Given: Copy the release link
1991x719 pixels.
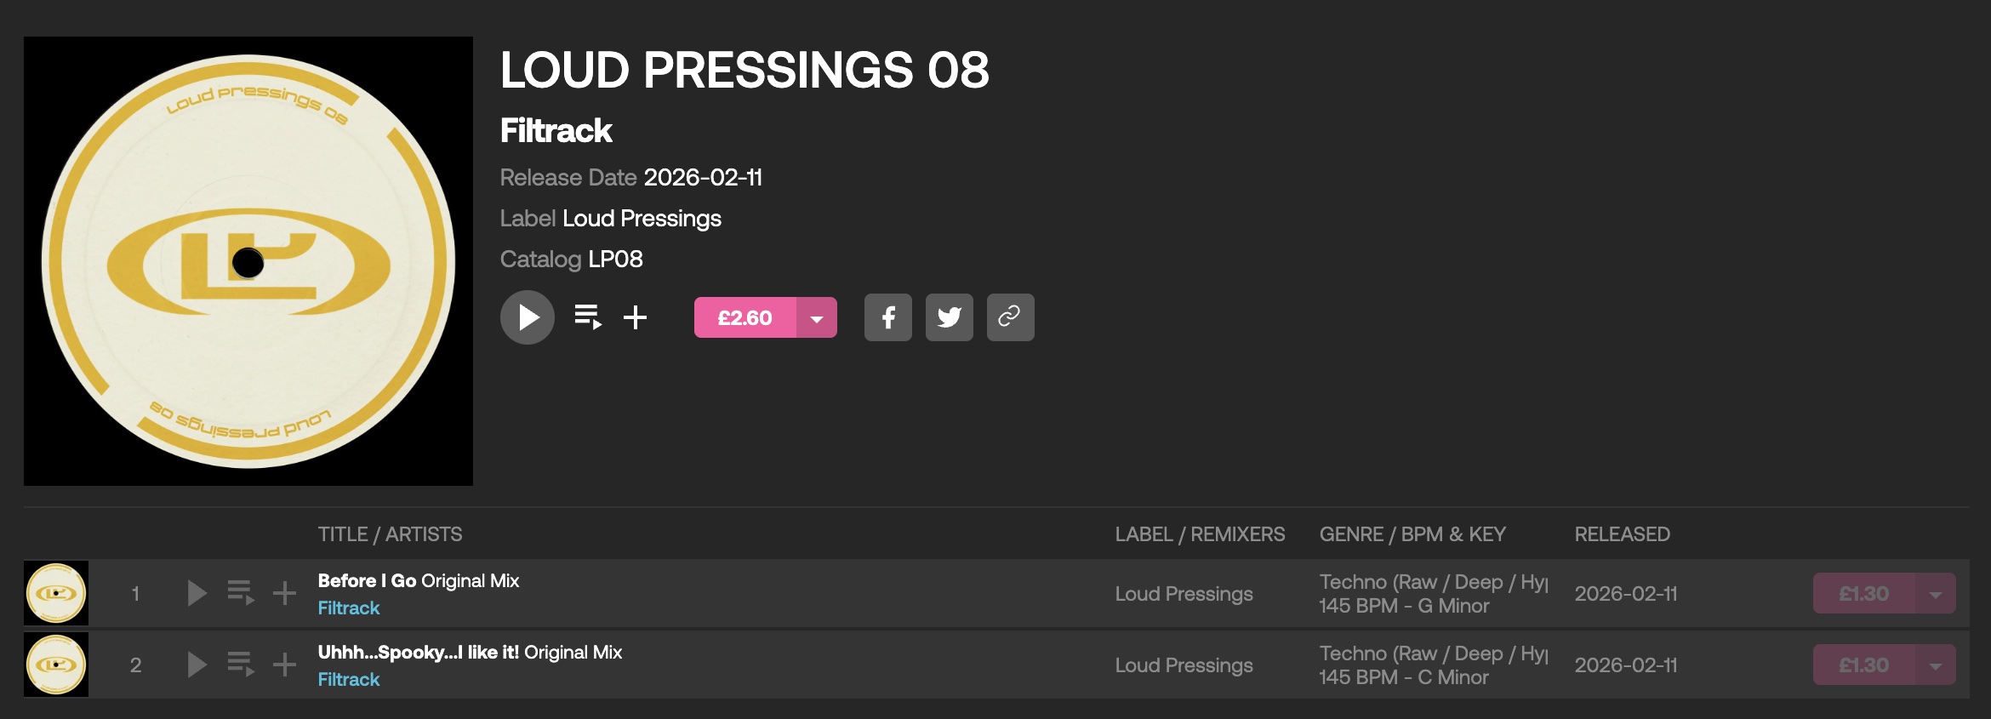Looking at the screenshot, I should (x=1010, y=317).
